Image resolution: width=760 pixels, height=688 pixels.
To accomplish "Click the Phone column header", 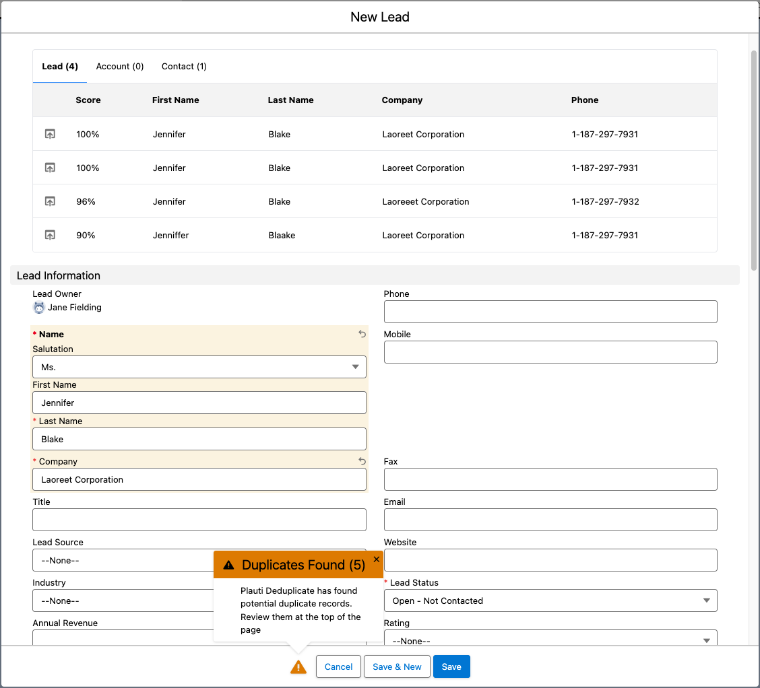I will (x=585, y=100).
